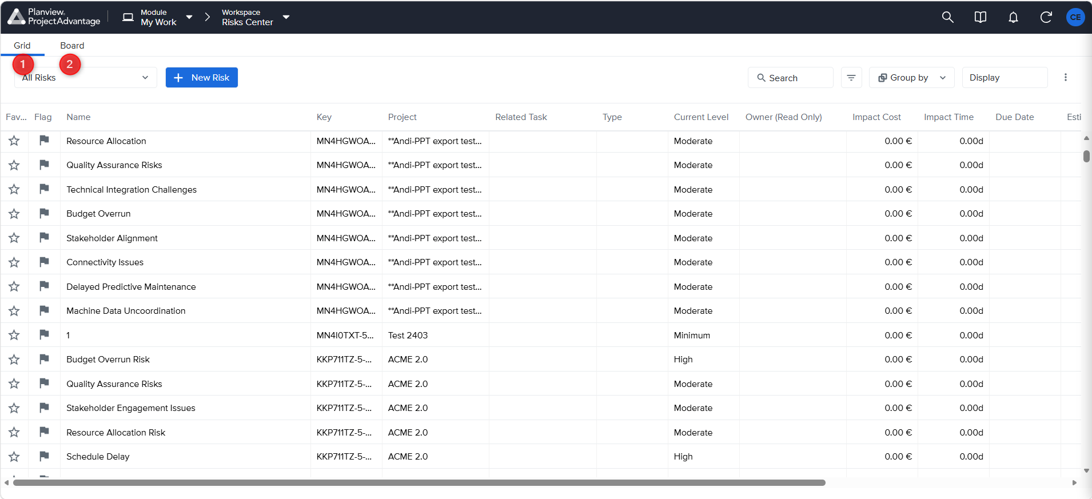The width and height of the screenshot is (1092, 499).
Task: Star the Schedule Delay risk
Action: [14, 457]
